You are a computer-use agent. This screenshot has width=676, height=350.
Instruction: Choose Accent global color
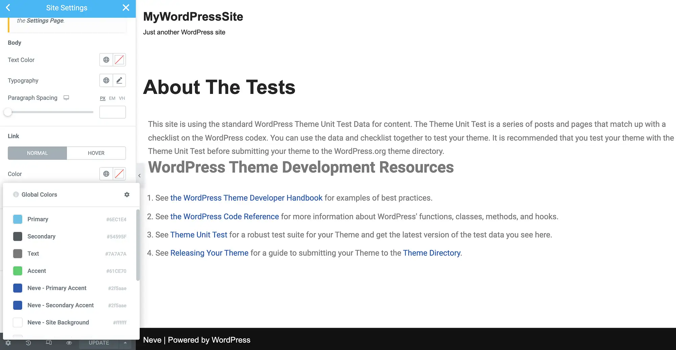point(70,271)
